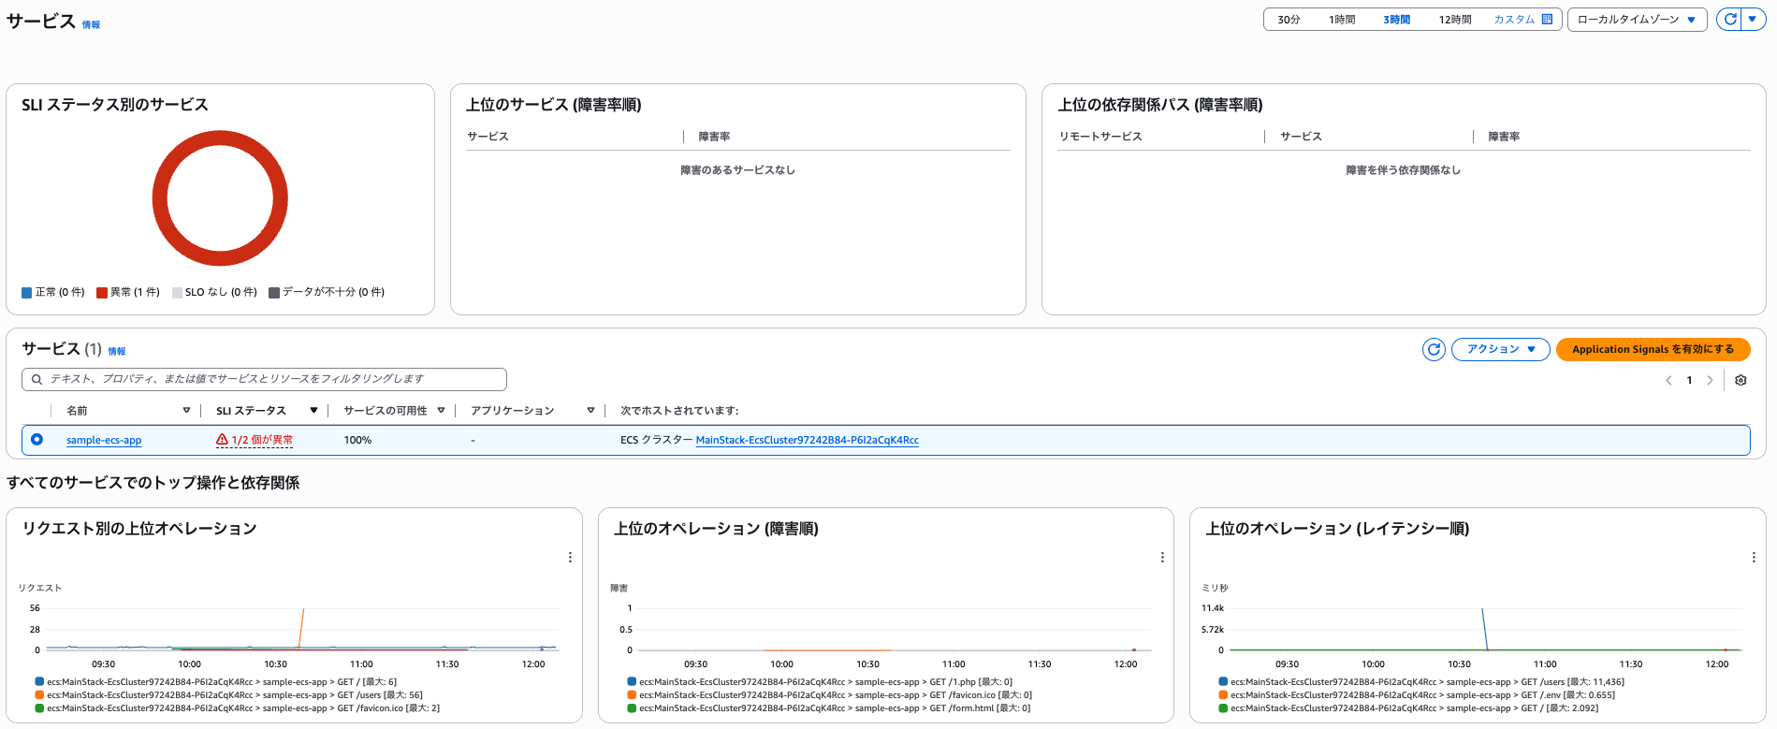This screenshot has width=1777, height=729.
Task: Toggle GET / [最大: 6] legend series
Action: coord(216,682)
